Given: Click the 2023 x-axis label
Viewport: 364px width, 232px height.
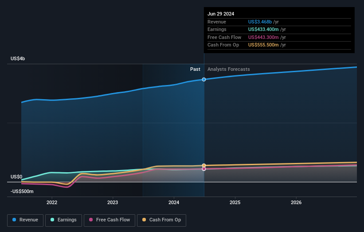Looking at the screenshot, I should click(113, 202).
